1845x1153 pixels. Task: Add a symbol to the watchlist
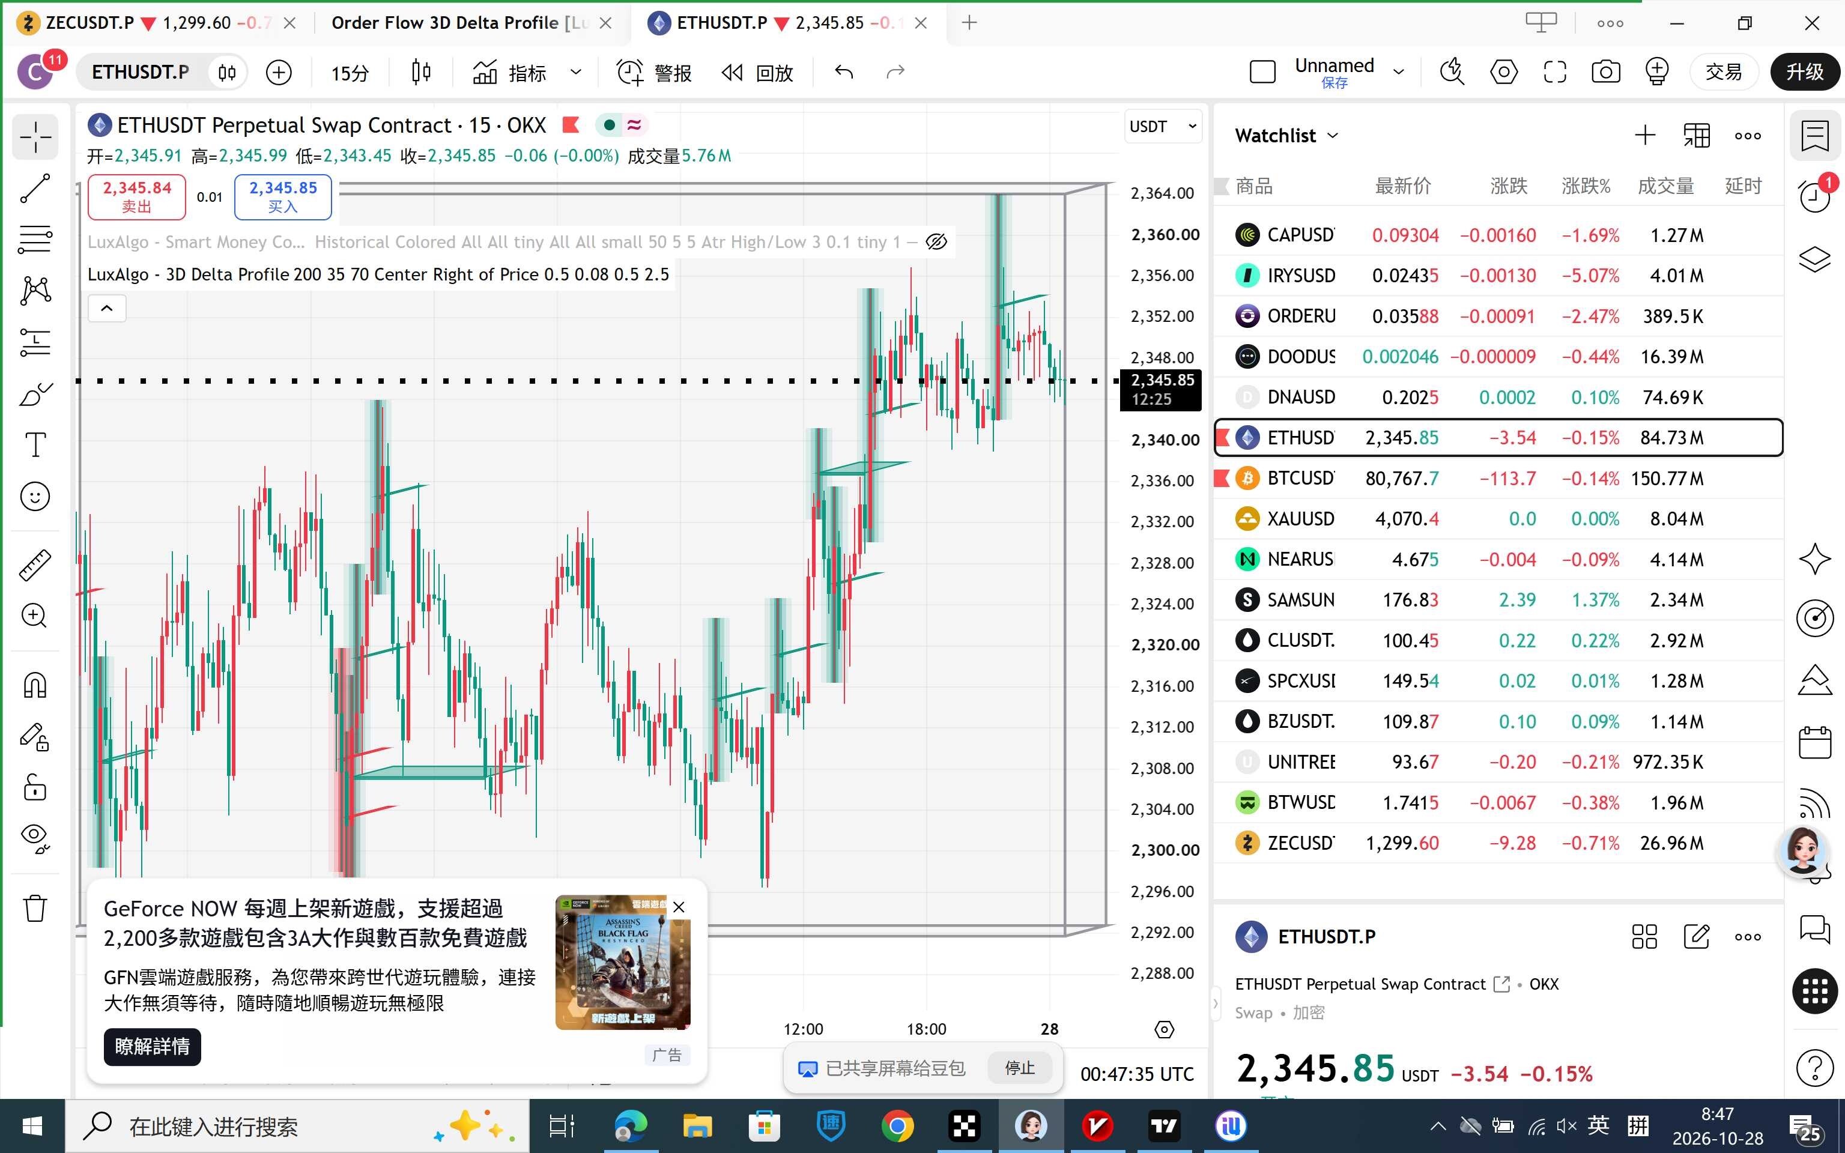[x=1645, y=136]
